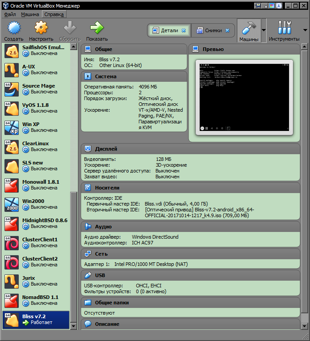Click the OHCI, EHCI controller value
Viewport: 310px width, 341px height.
(x=149, y=286)
